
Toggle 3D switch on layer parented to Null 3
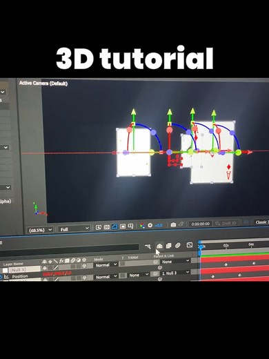pos(85,278)
